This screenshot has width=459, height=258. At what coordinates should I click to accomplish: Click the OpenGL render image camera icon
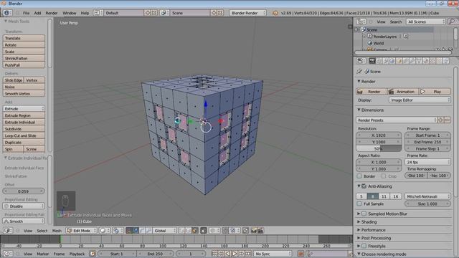point(253,231)
